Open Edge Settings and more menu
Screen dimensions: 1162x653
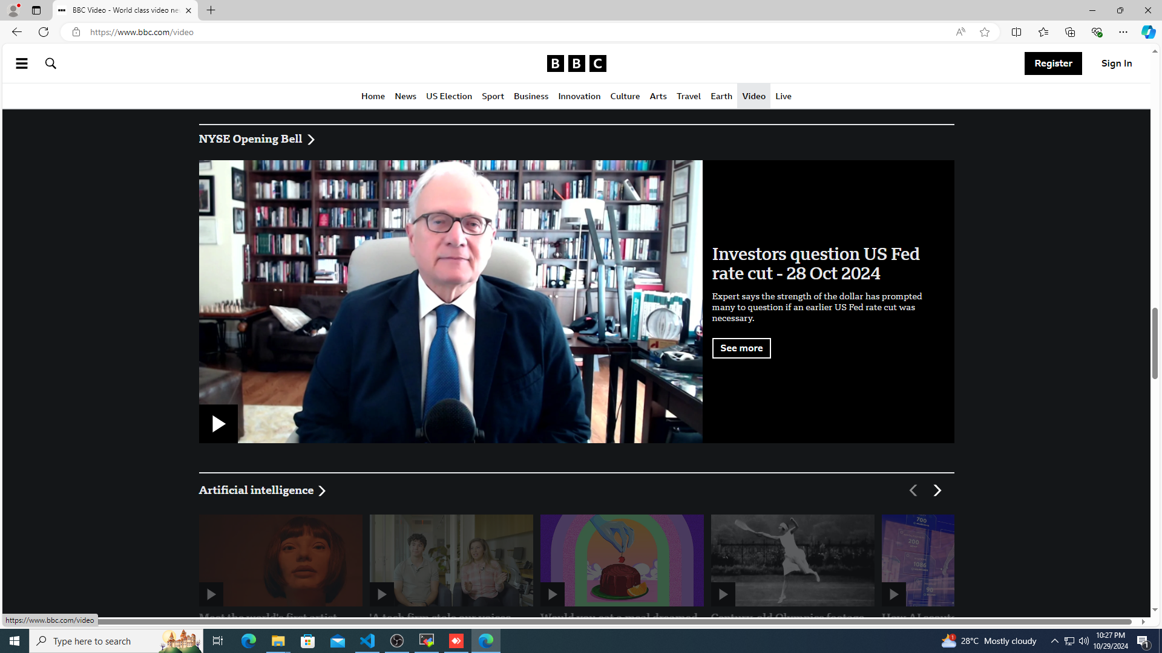tap(1123, 32)
